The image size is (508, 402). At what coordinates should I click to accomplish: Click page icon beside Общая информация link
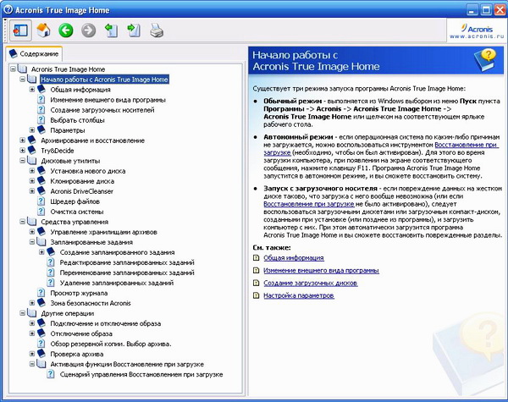tap(257, 258)
